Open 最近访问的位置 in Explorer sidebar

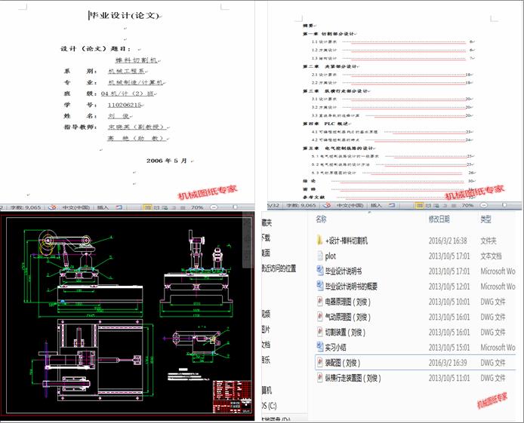tap(279, 268)
